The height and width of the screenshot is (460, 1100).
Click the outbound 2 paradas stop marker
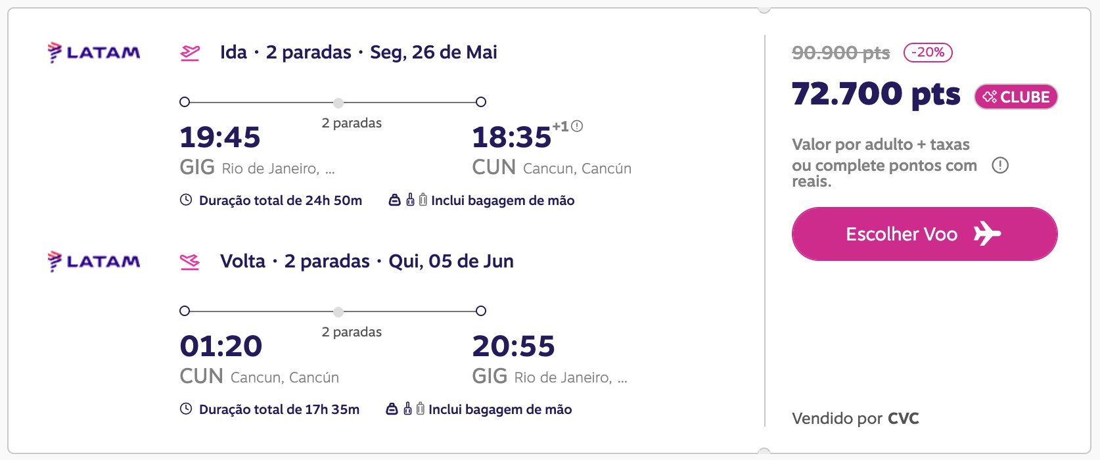pyautogui.click(x=338, y=103)
